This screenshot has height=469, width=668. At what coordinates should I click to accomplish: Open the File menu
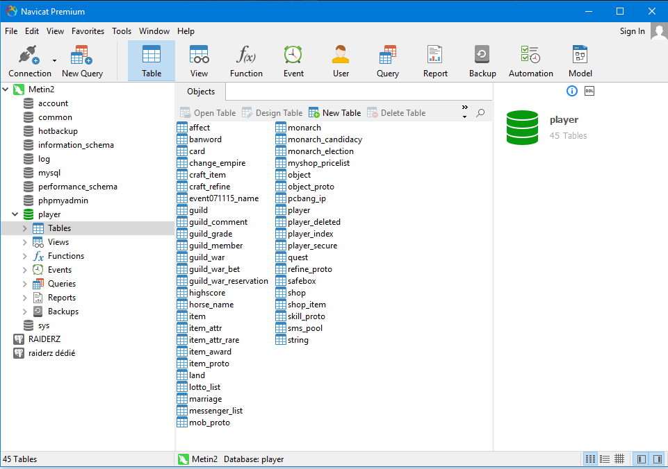[11, 31]
